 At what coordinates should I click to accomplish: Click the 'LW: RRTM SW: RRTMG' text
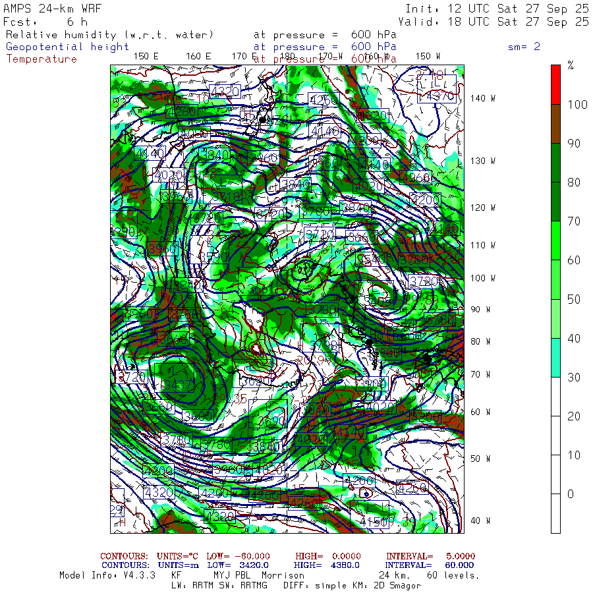(x=219, y=586)
